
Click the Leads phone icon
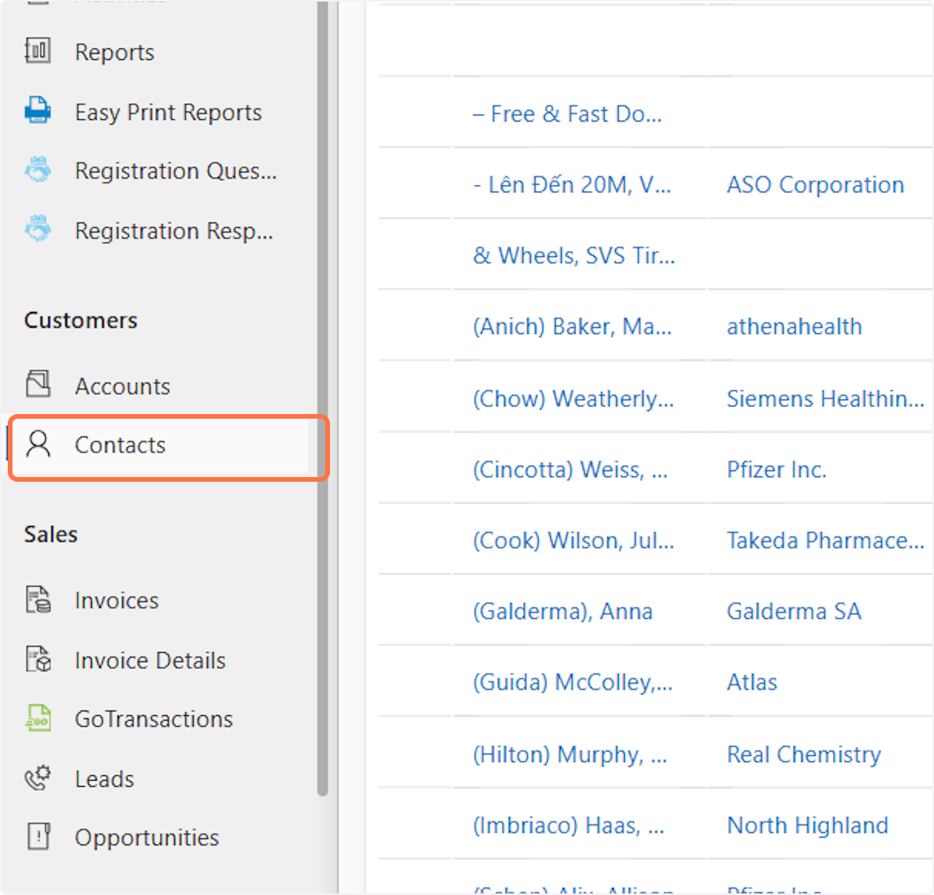37,777
